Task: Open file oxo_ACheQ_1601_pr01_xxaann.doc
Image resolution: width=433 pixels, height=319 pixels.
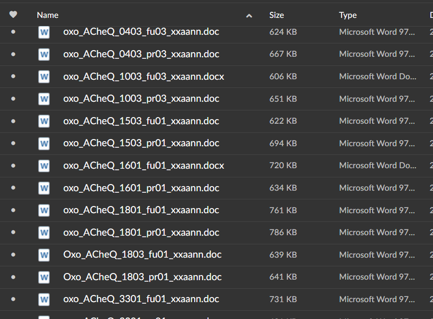Action: (141, 188)
